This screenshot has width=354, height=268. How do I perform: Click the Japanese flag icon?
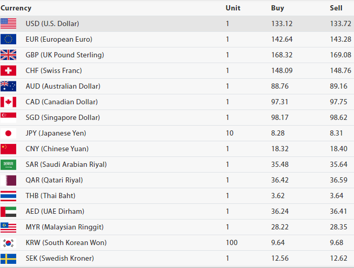coord(8,133)
